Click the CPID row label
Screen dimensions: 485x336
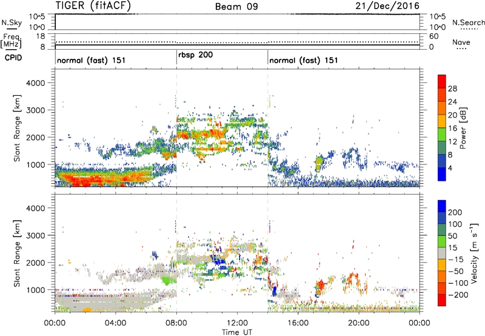tap(13, 58)
